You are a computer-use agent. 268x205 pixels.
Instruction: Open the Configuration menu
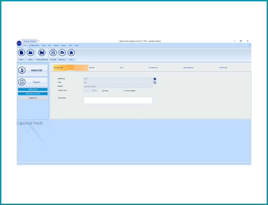(x=34, y=45)
